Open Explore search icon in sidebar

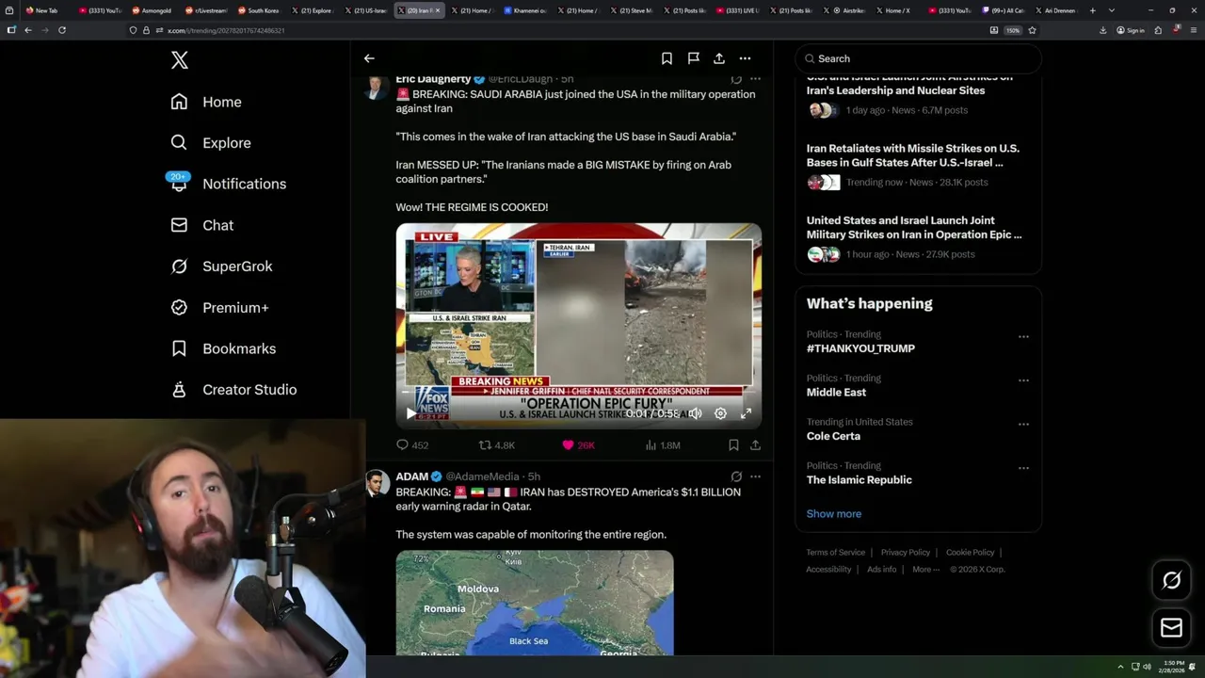pyautogui.click(x=179, y=142)
